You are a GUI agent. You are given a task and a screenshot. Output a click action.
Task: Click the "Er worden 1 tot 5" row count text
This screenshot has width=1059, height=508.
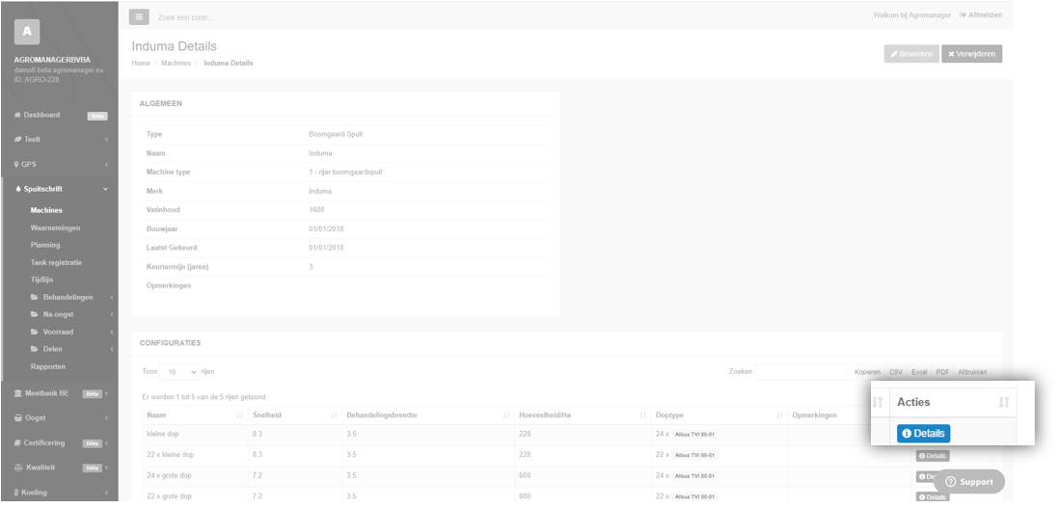204,397
